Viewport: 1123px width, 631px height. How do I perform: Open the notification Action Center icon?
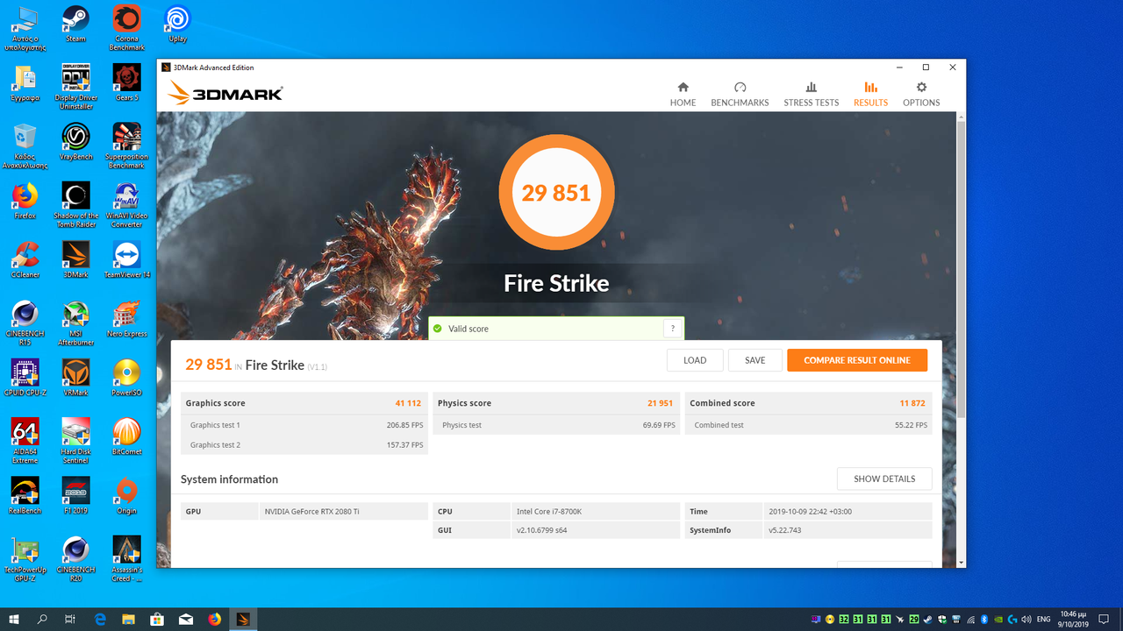click(1105, 620)
